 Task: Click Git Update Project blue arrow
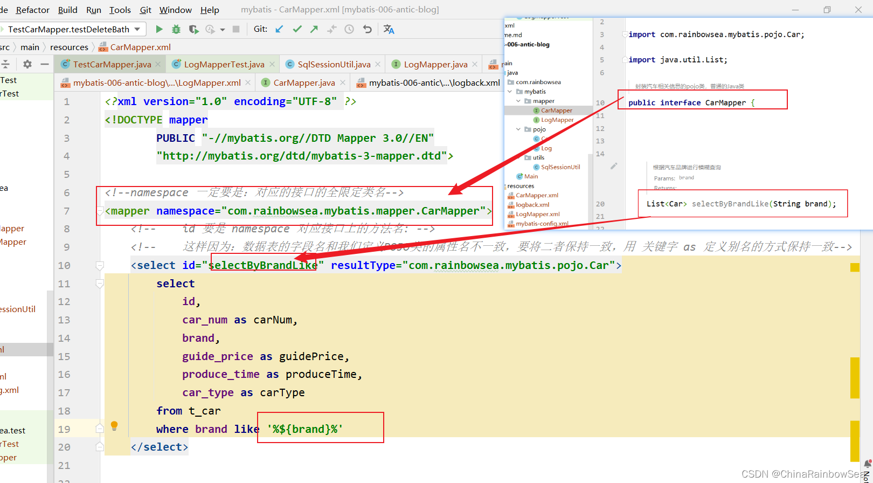pyautogui.click(x=279, y=29)
